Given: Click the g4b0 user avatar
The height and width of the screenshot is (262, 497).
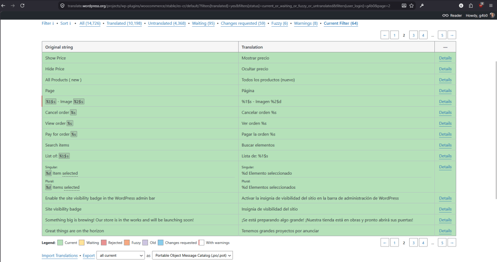Looking at the screenshot, I should (x=492, y=15).
